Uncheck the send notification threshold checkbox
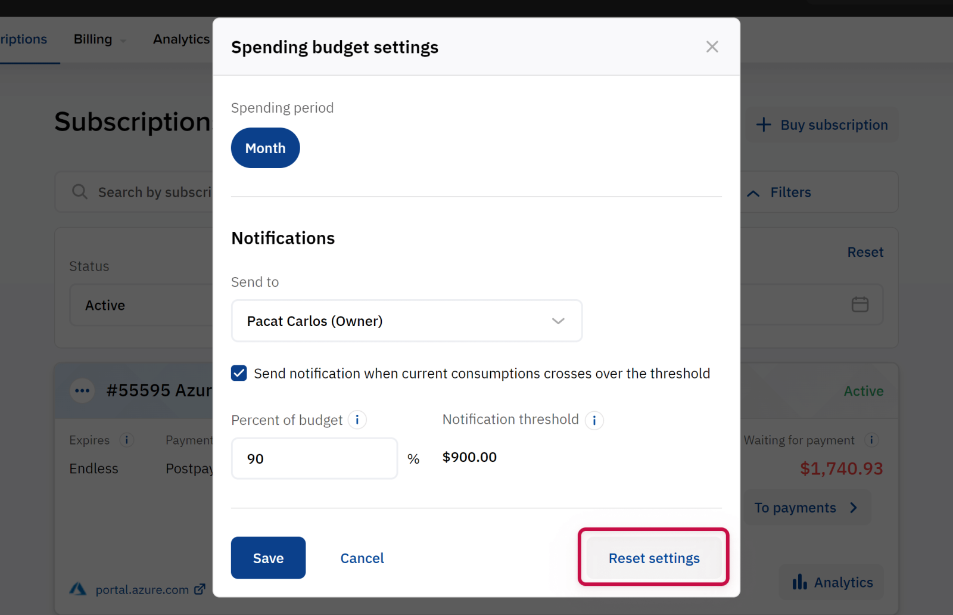The height and width of the screenshot is (615, 953). coord(239,374)
